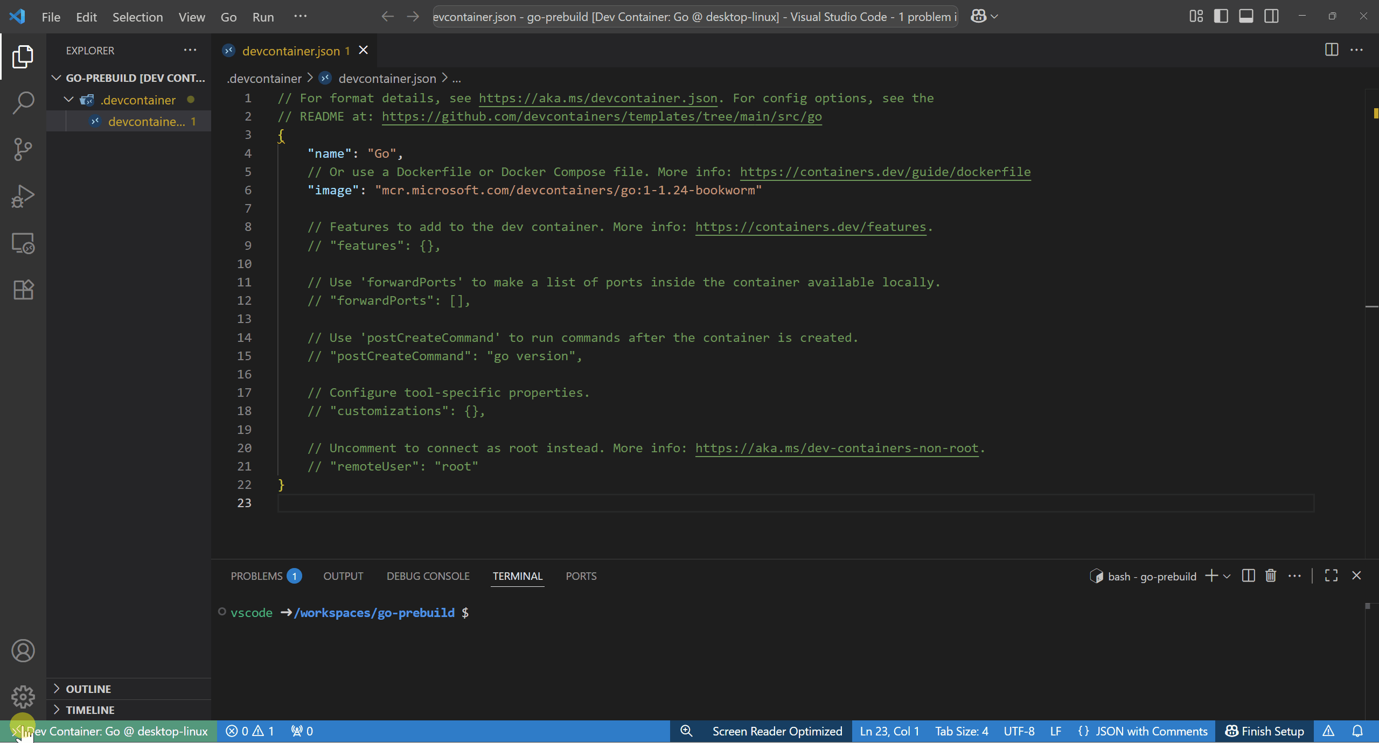This screenshot has height=743, width=1379.
Task: Close the devcontainer.json editor tab
Action: point(364,50)
